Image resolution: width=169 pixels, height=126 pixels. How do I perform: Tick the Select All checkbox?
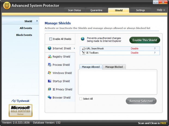click(x=81, y=99)
